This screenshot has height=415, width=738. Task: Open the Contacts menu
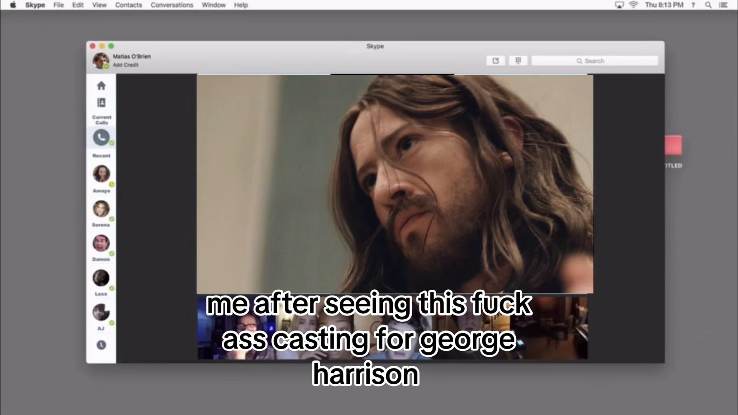click(x=128, y=5)
